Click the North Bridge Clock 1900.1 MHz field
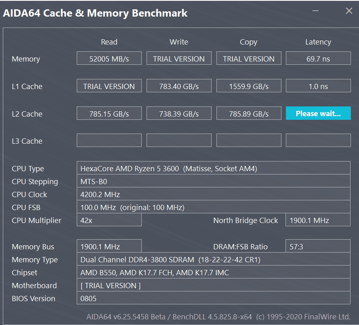The width and height of the screenshot is (359, 325). (318, 220)
